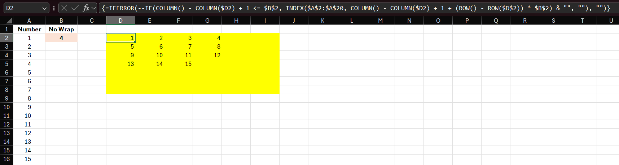The width and height of the screenshot is (619, 165).
Task: Select column E header
Action: pyautogui.click(x=149, y=21)
